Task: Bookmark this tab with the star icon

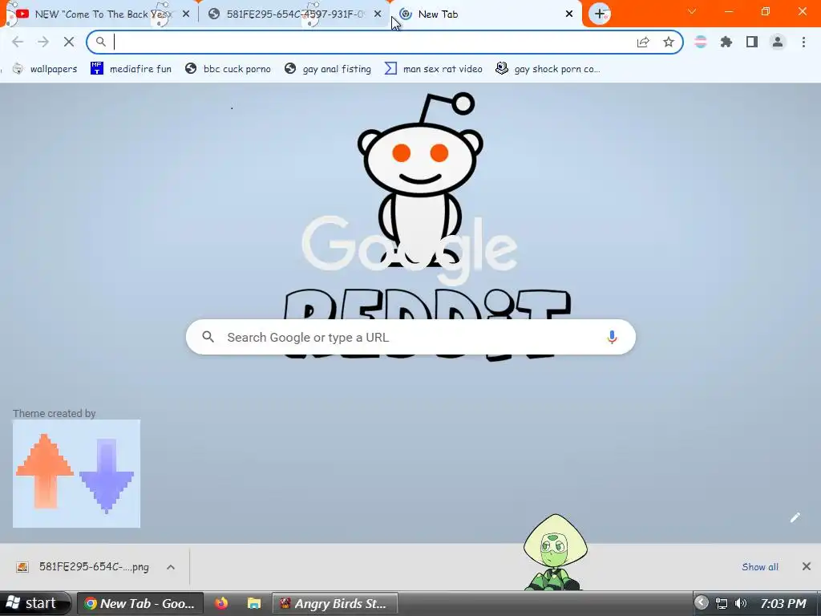Action: pyautogui.click(x=669, y=43)
